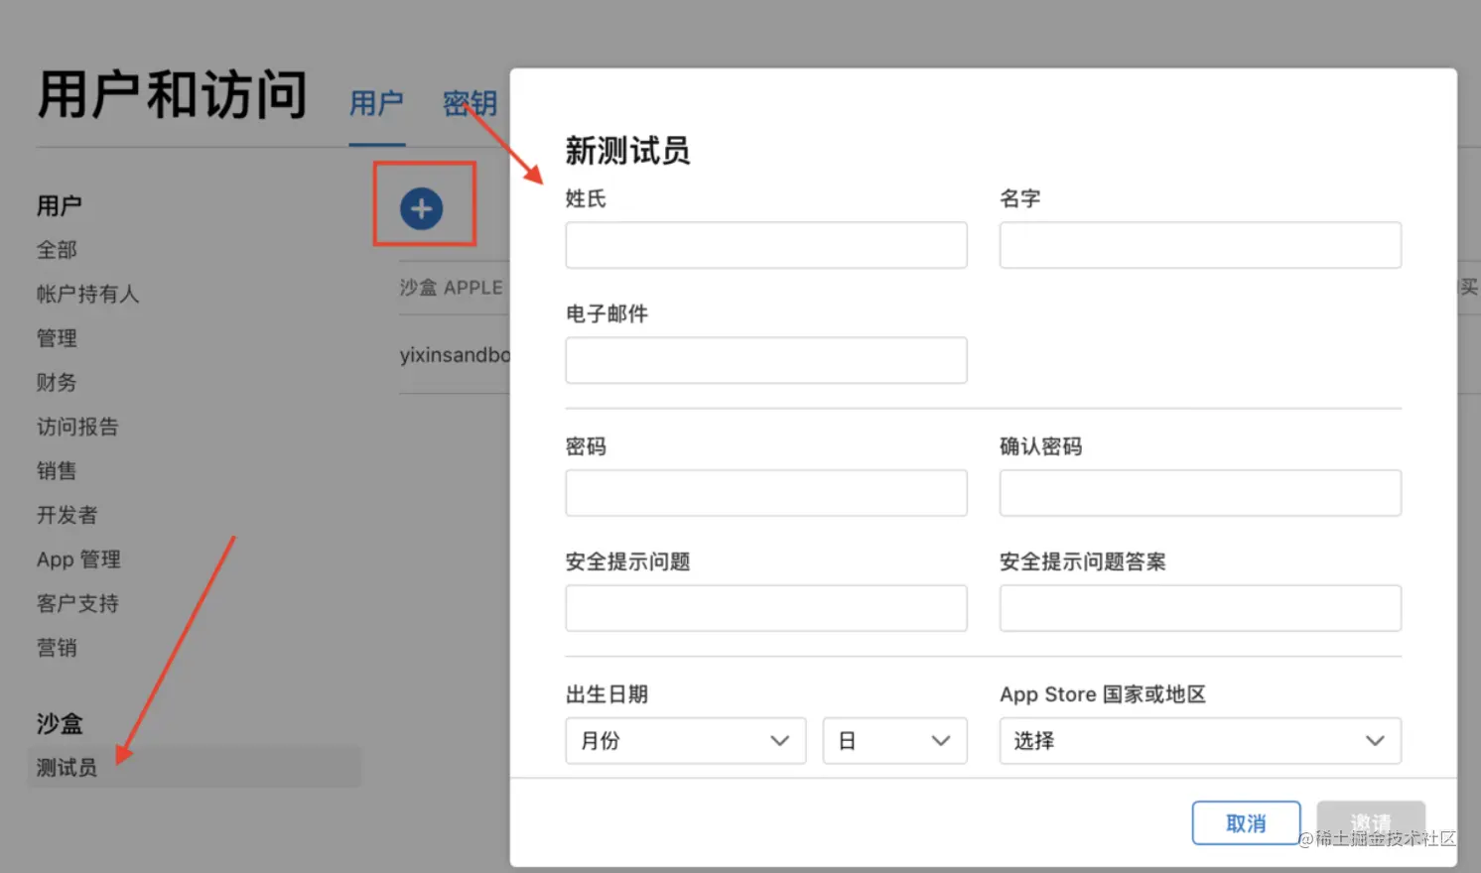Focus the 安全提示问题答案 input field

tap(1200, 608)
